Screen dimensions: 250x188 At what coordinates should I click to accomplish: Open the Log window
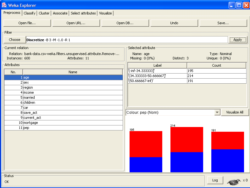point(215,180)
